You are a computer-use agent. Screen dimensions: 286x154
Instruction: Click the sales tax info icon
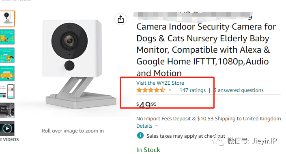[140, 136]
